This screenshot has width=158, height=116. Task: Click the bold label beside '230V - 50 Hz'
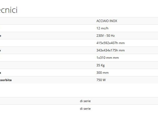1,36
